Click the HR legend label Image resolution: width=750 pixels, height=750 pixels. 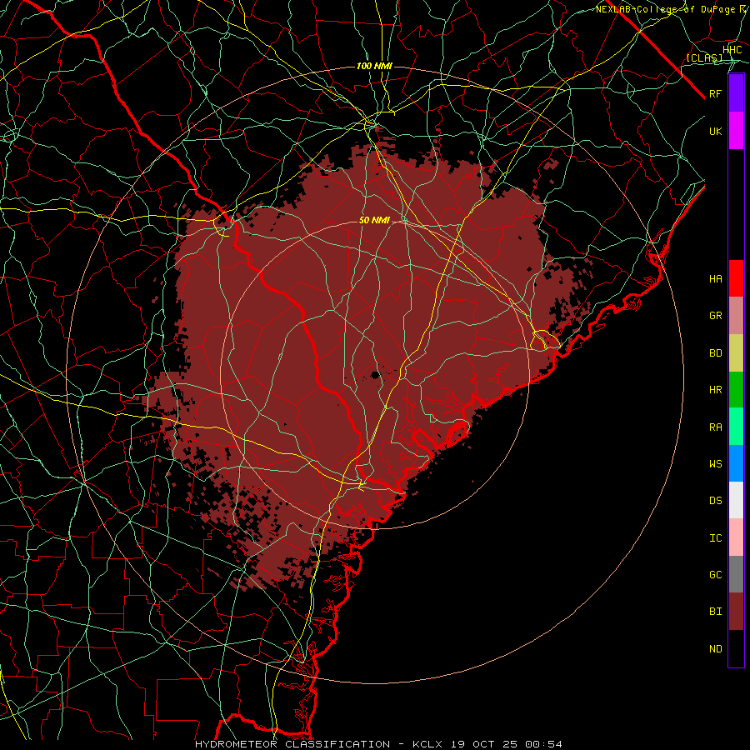coord(715,390)
